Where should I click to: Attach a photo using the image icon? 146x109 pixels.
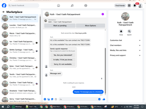pyautogui.click(x=48, y=99)
